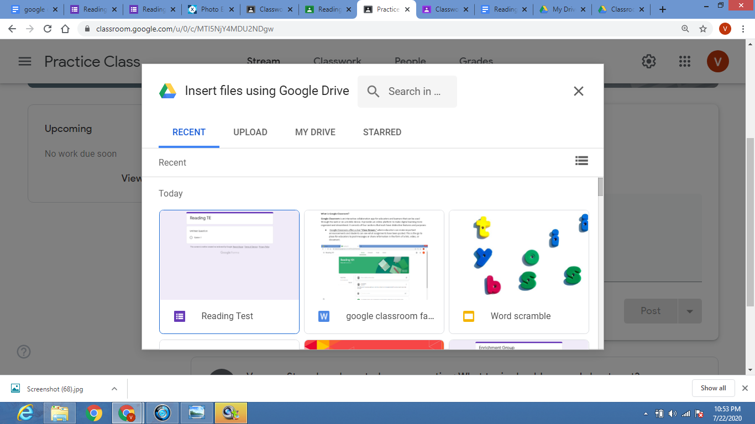Show hidden system tray icons arrow
755x424 pixels.
(646, 414)
